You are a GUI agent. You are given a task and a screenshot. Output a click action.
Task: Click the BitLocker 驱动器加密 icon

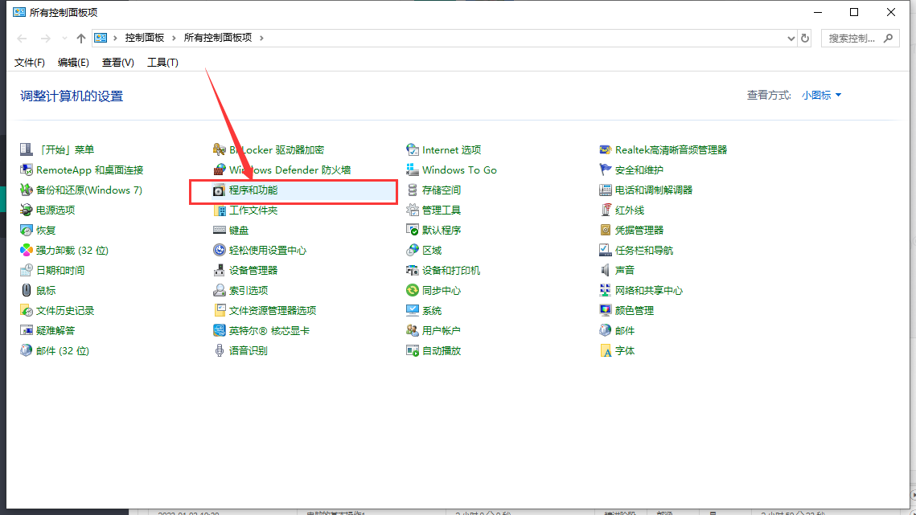pos(219,149)
